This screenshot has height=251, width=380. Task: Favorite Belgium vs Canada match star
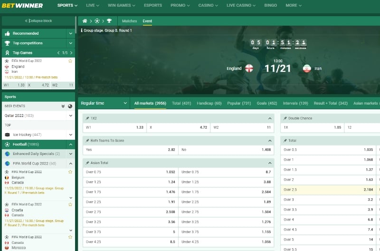click(70, 172)
